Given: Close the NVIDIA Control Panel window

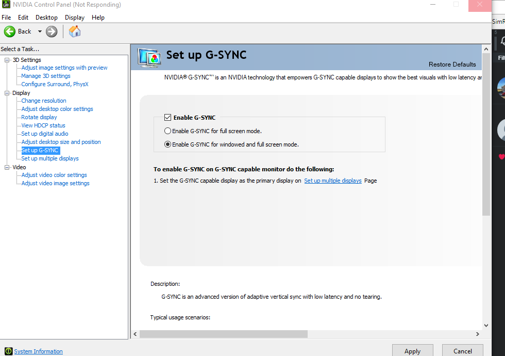Looking at the screenshot, I should pyautogui.click(x=480, y=5).
